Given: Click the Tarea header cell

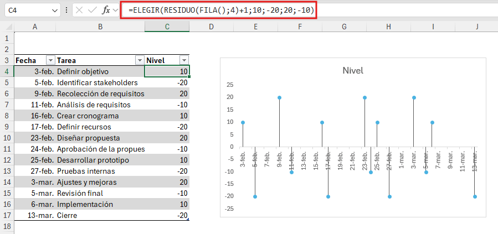Looking at the screenshot, I should coord(100,60).
